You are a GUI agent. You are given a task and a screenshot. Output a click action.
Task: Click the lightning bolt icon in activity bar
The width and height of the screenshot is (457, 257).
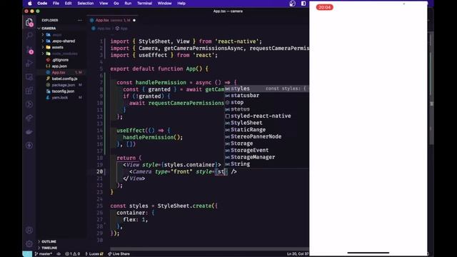point(29,145)
